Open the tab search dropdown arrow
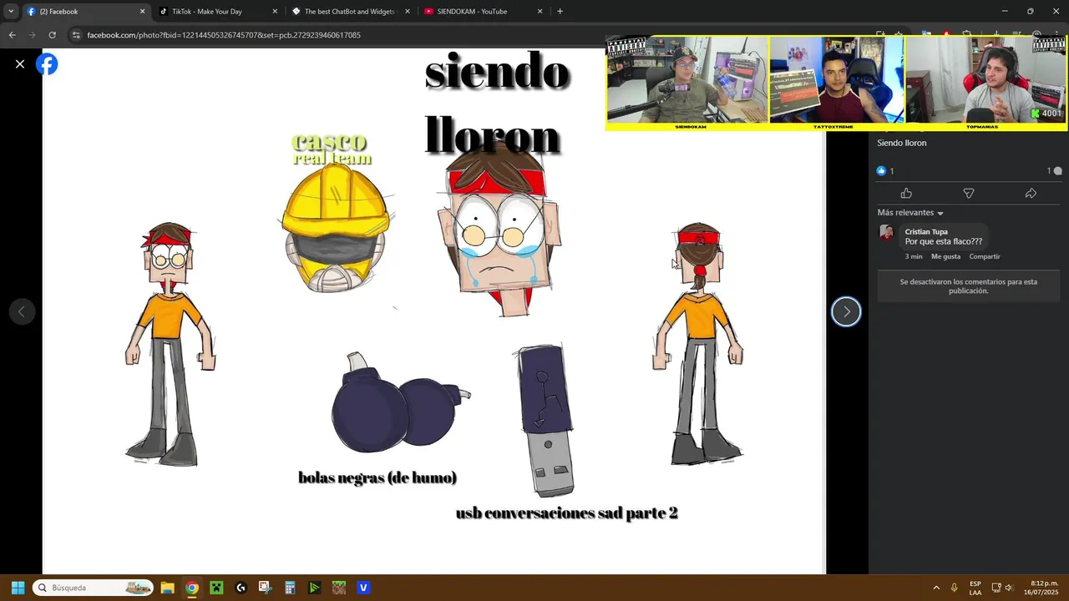 pos(11,12)
